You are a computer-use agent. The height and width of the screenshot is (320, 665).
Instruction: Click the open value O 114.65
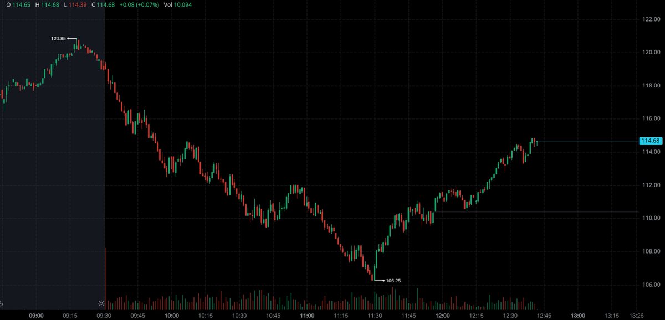coord(19,5)
